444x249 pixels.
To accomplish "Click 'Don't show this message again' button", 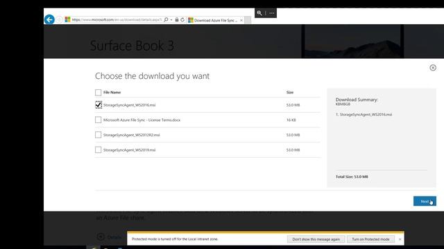I will tap(316, 239).
